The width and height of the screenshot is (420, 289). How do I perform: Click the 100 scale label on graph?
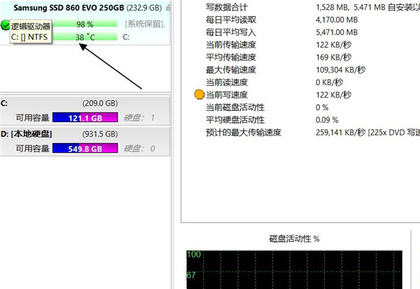coord(194,254)
